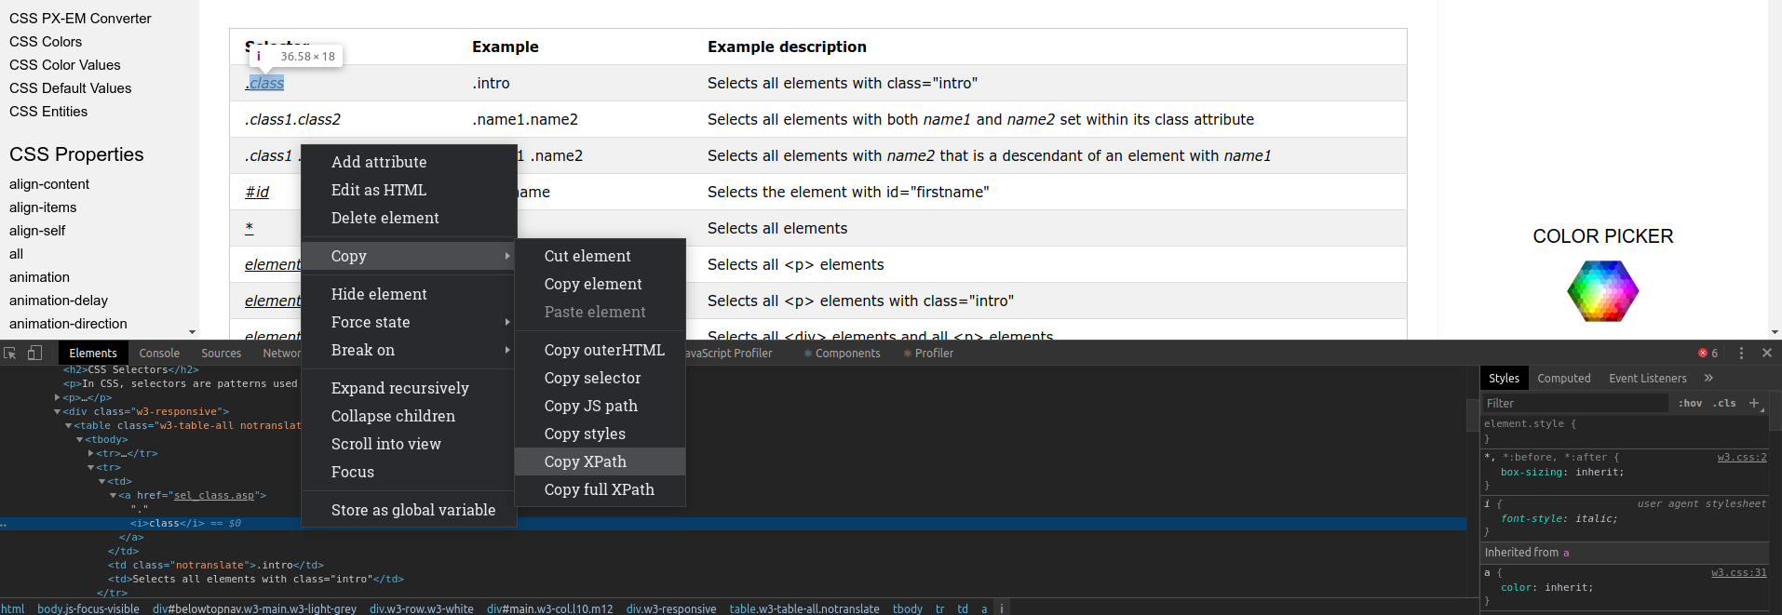Open the w3.css:2 source link

click(x=1741, y=457)
